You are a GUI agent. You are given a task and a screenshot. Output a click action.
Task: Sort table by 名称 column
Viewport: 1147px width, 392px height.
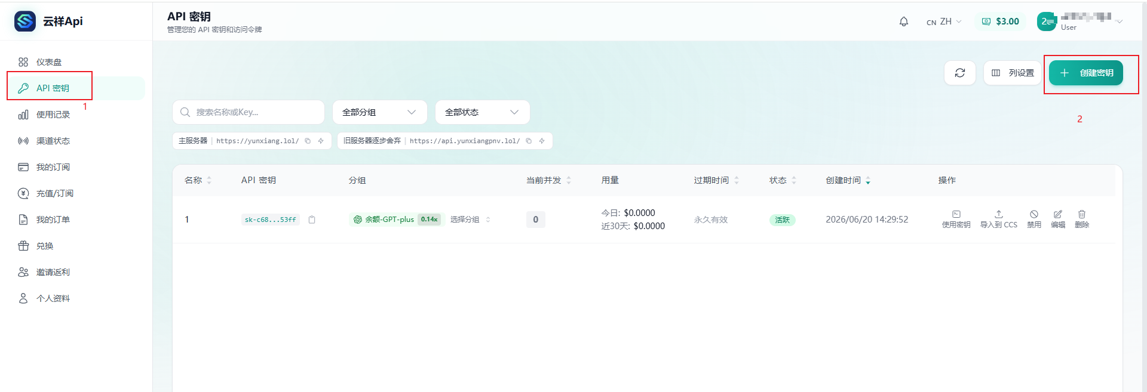[x=198, y=180]
